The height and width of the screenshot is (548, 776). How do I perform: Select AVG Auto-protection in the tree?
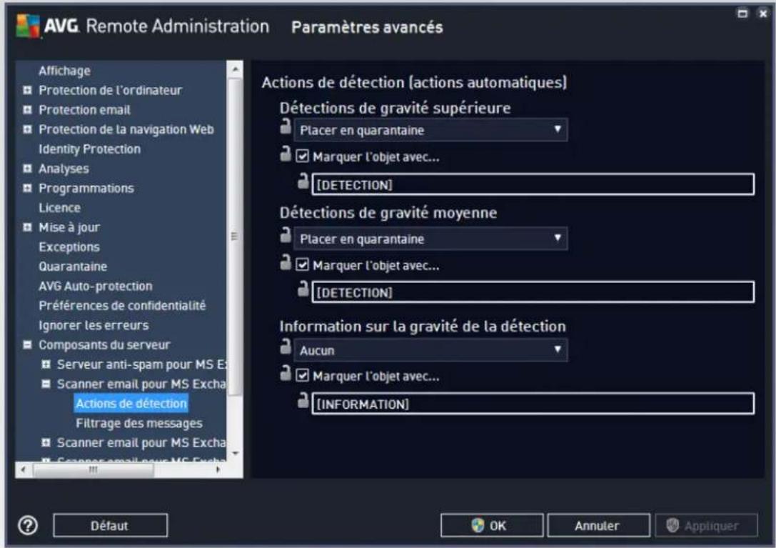click(96, 286)
